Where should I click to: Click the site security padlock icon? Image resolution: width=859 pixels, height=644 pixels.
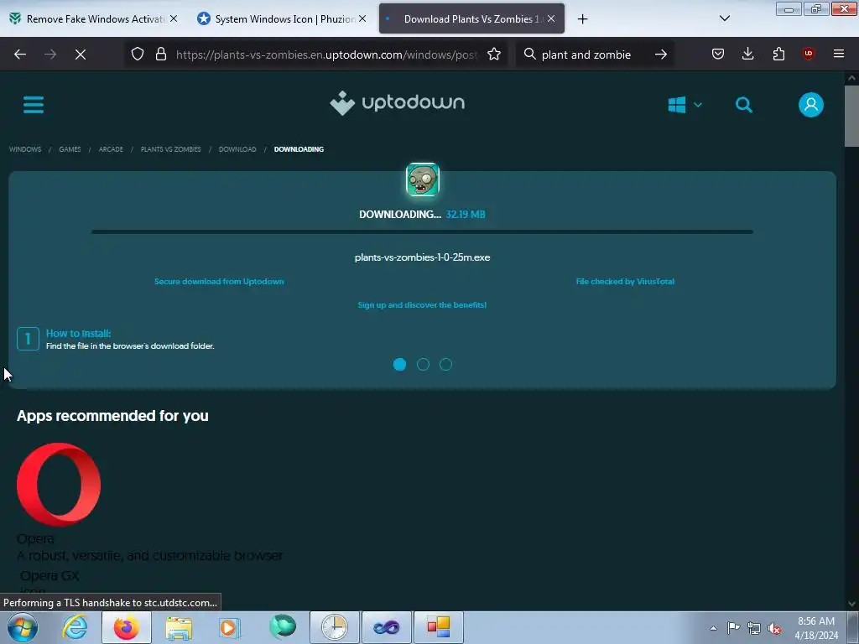(160, 55)
